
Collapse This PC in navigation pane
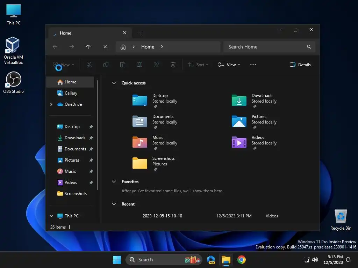point(51,216)
